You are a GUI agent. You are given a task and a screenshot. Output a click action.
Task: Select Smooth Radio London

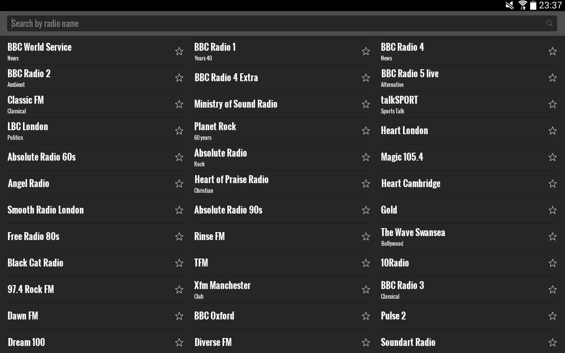pos(45,210)
